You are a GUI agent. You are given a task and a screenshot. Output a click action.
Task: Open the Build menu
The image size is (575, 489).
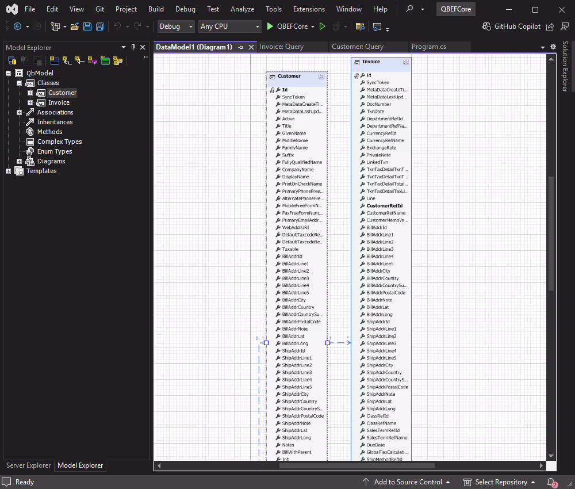tap(156, 9)
